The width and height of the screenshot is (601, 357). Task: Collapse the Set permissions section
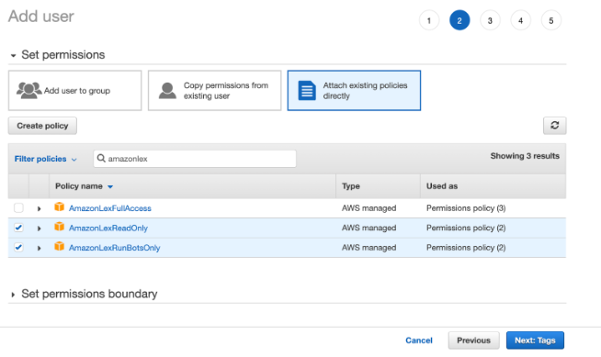click(x=13, y=55)
